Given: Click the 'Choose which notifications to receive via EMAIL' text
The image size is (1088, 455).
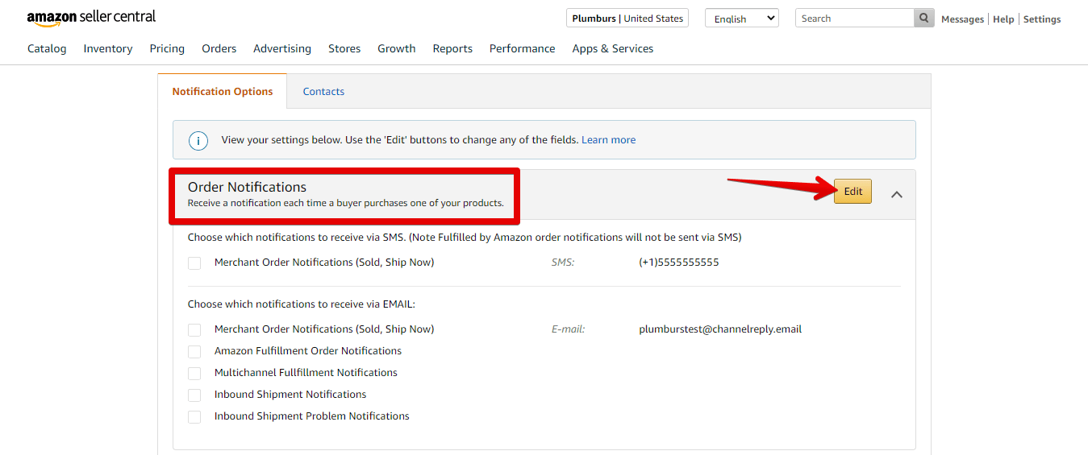Looking at the screenshot, I should click(x=302, y=304).
